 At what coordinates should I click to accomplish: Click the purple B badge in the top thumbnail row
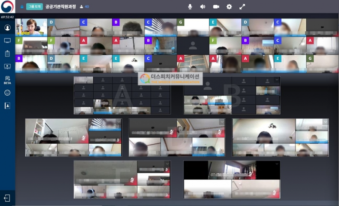(x=116, y=22)
